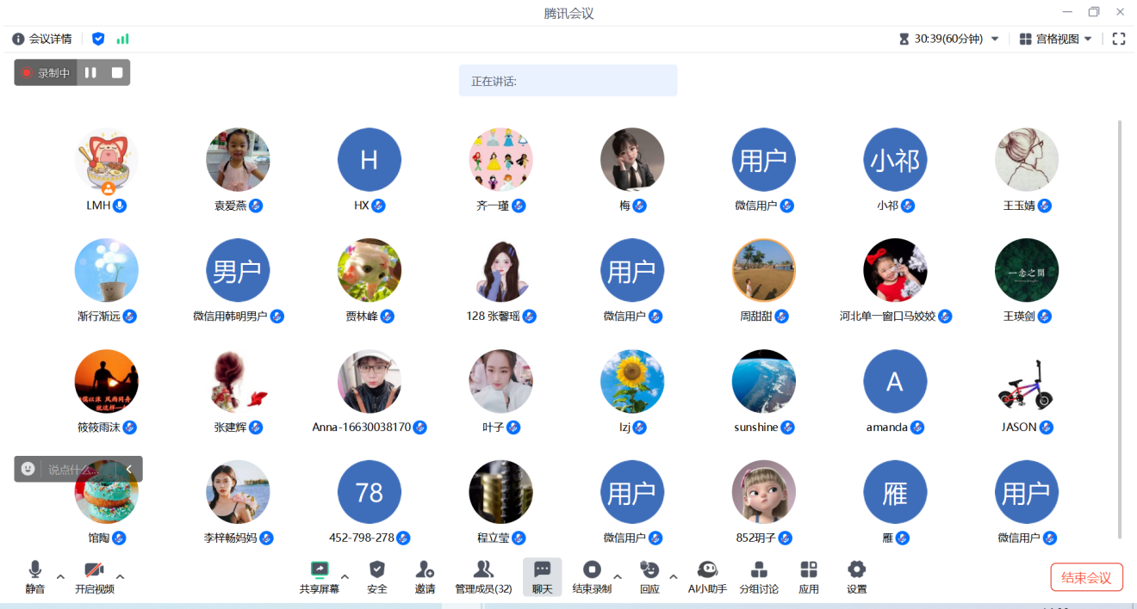The width and height of the screenshot is (1137, 609).
Task: Click the name label 河北单一窗口马姣姣
Action: 887,317
